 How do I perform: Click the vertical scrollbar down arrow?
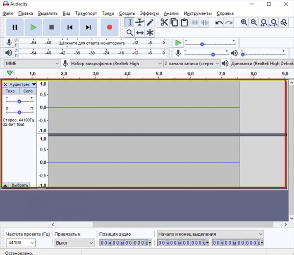coord(292,218)
